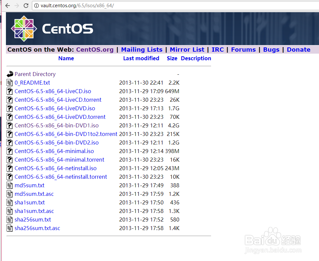
Task: Download CentOS-6.5-x86_64-netinstall.torrent
Action: coord(61,176)
